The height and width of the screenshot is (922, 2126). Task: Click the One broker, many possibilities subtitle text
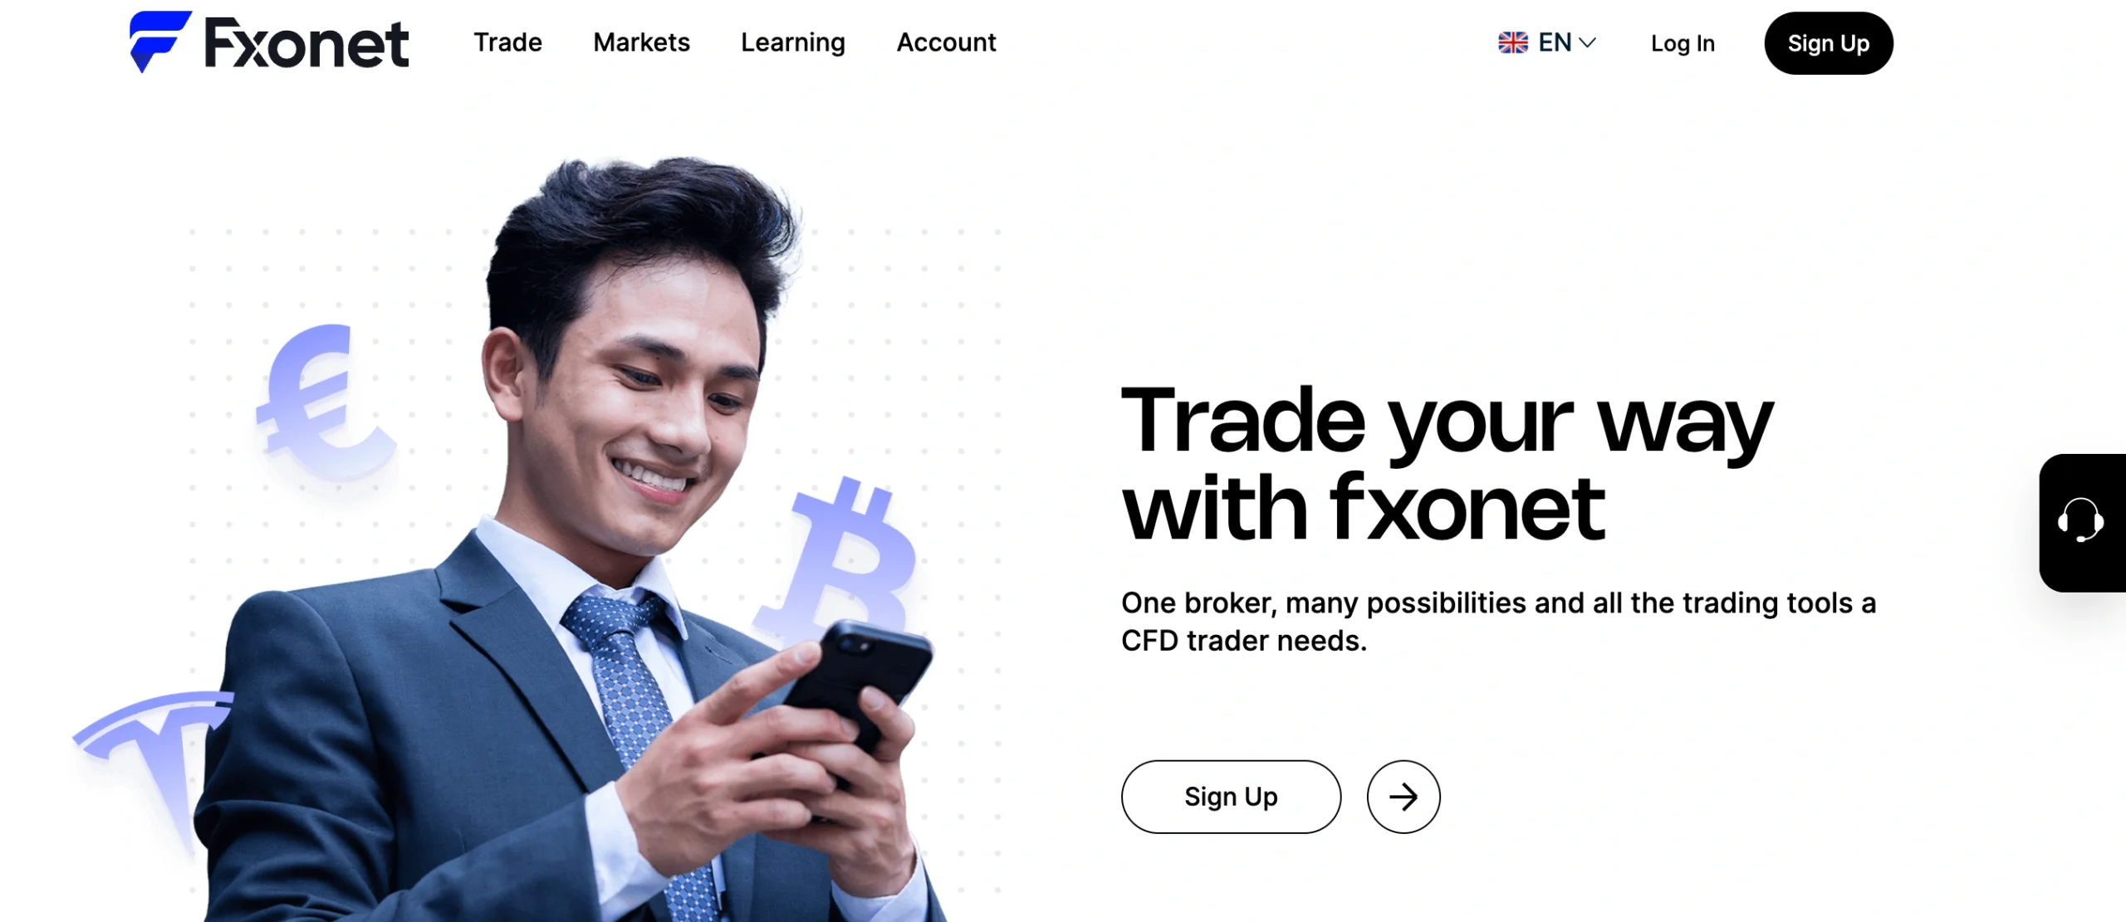tap(1498, 622)
